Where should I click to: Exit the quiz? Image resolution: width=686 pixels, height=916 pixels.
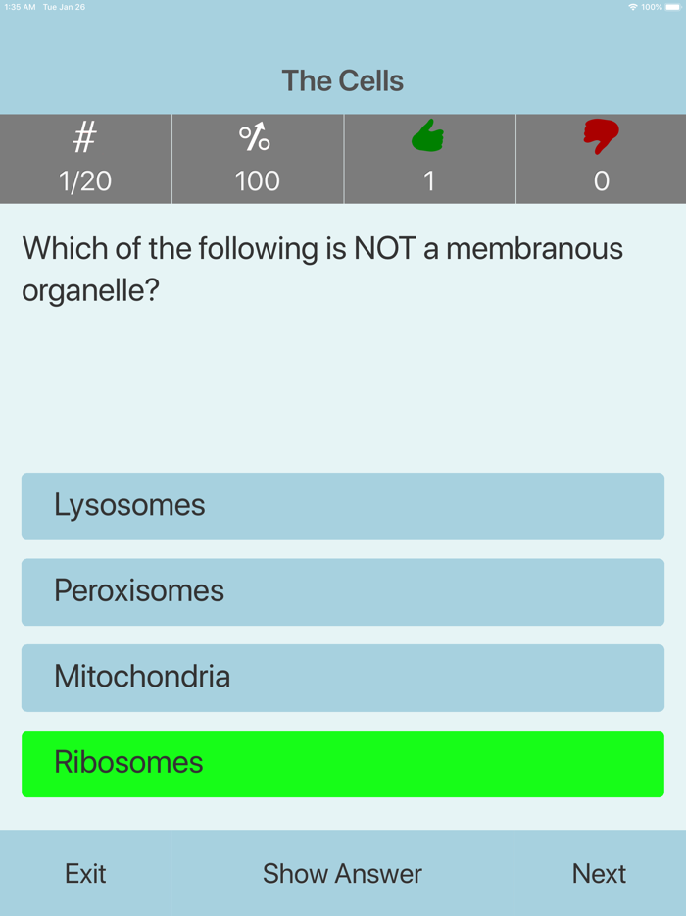tap(85, 873)
